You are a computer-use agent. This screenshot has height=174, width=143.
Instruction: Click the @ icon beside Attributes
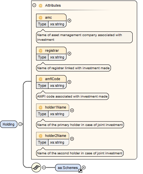tap(40, 5)
